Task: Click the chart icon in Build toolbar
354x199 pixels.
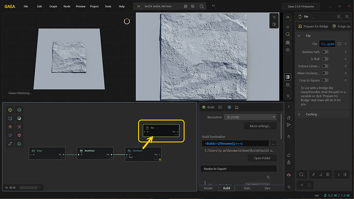Action: 237,107
